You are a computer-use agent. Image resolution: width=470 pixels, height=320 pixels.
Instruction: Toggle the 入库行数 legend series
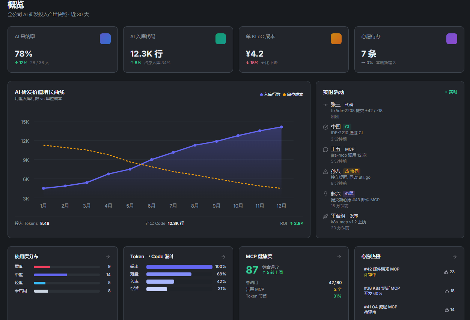point(270,95)
